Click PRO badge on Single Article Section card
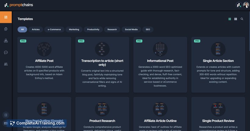 click(x=197, y=41)
